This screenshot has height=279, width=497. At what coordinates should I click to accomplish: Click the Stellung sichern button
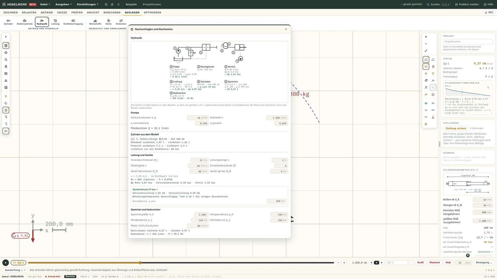456,128
